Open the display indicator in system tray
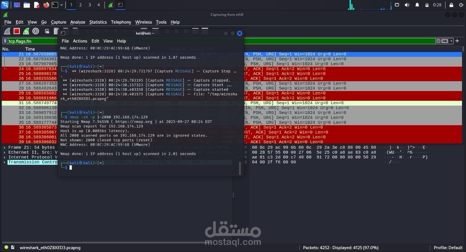466x252 pixels. coord(397,5)
